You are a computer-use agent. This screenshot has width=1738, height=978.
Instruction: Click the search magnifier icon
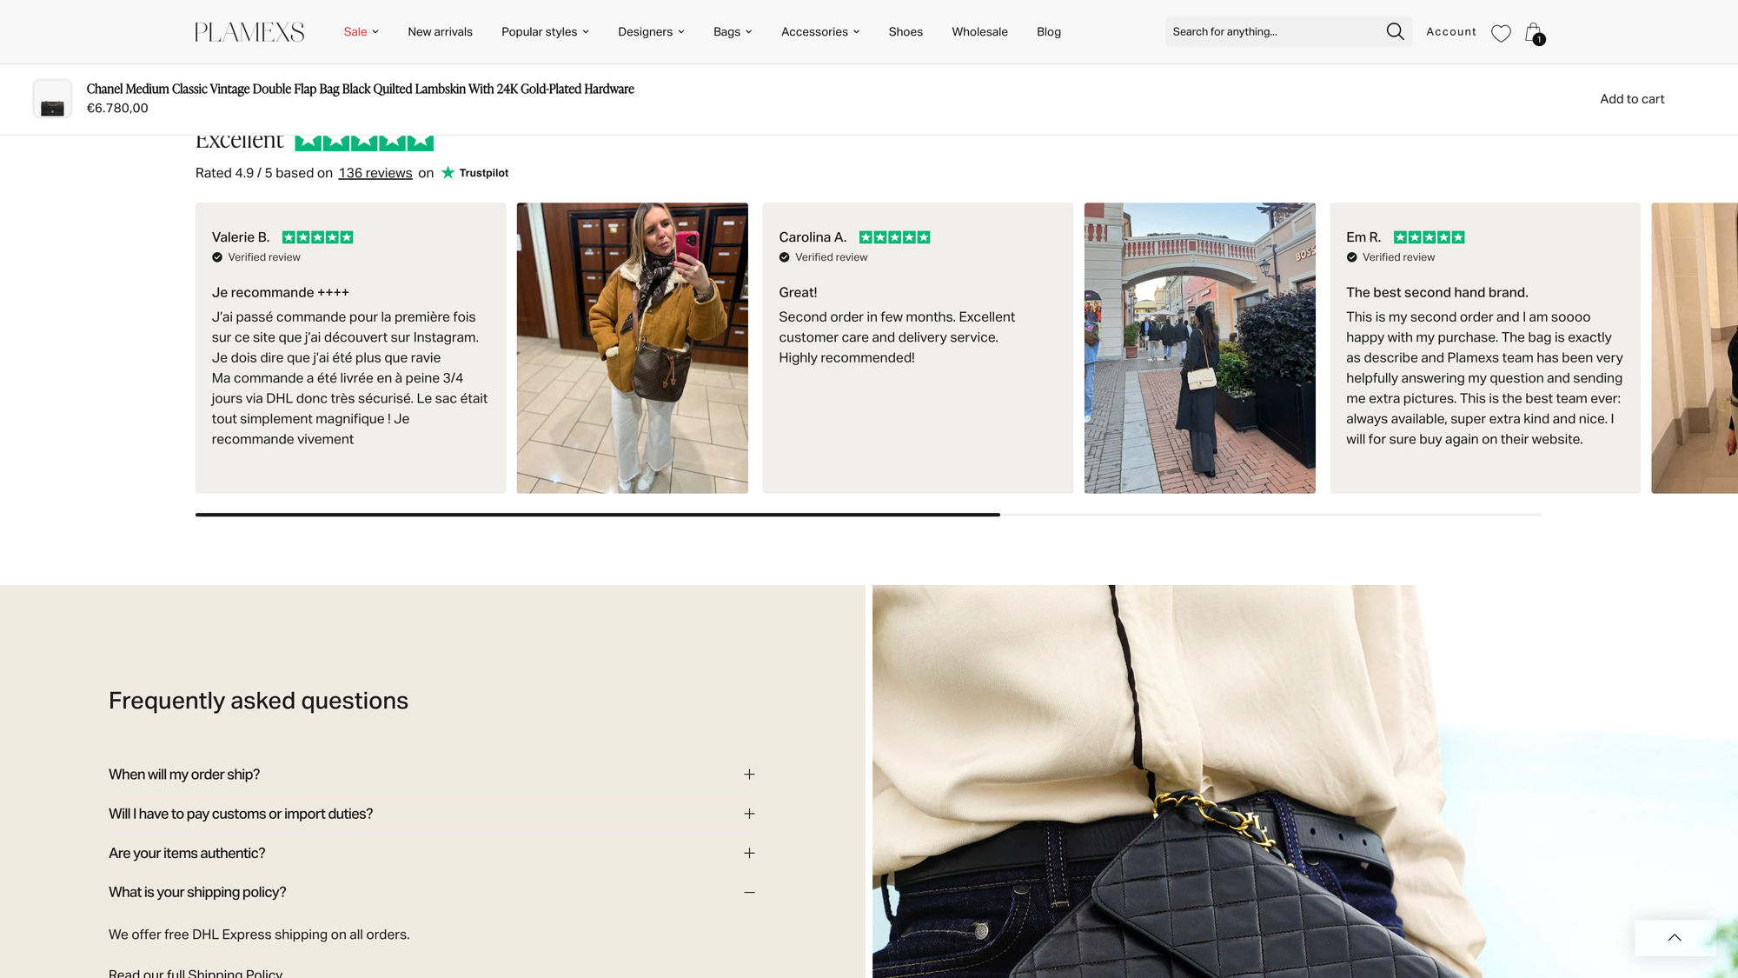click(x=1395, y=31)
